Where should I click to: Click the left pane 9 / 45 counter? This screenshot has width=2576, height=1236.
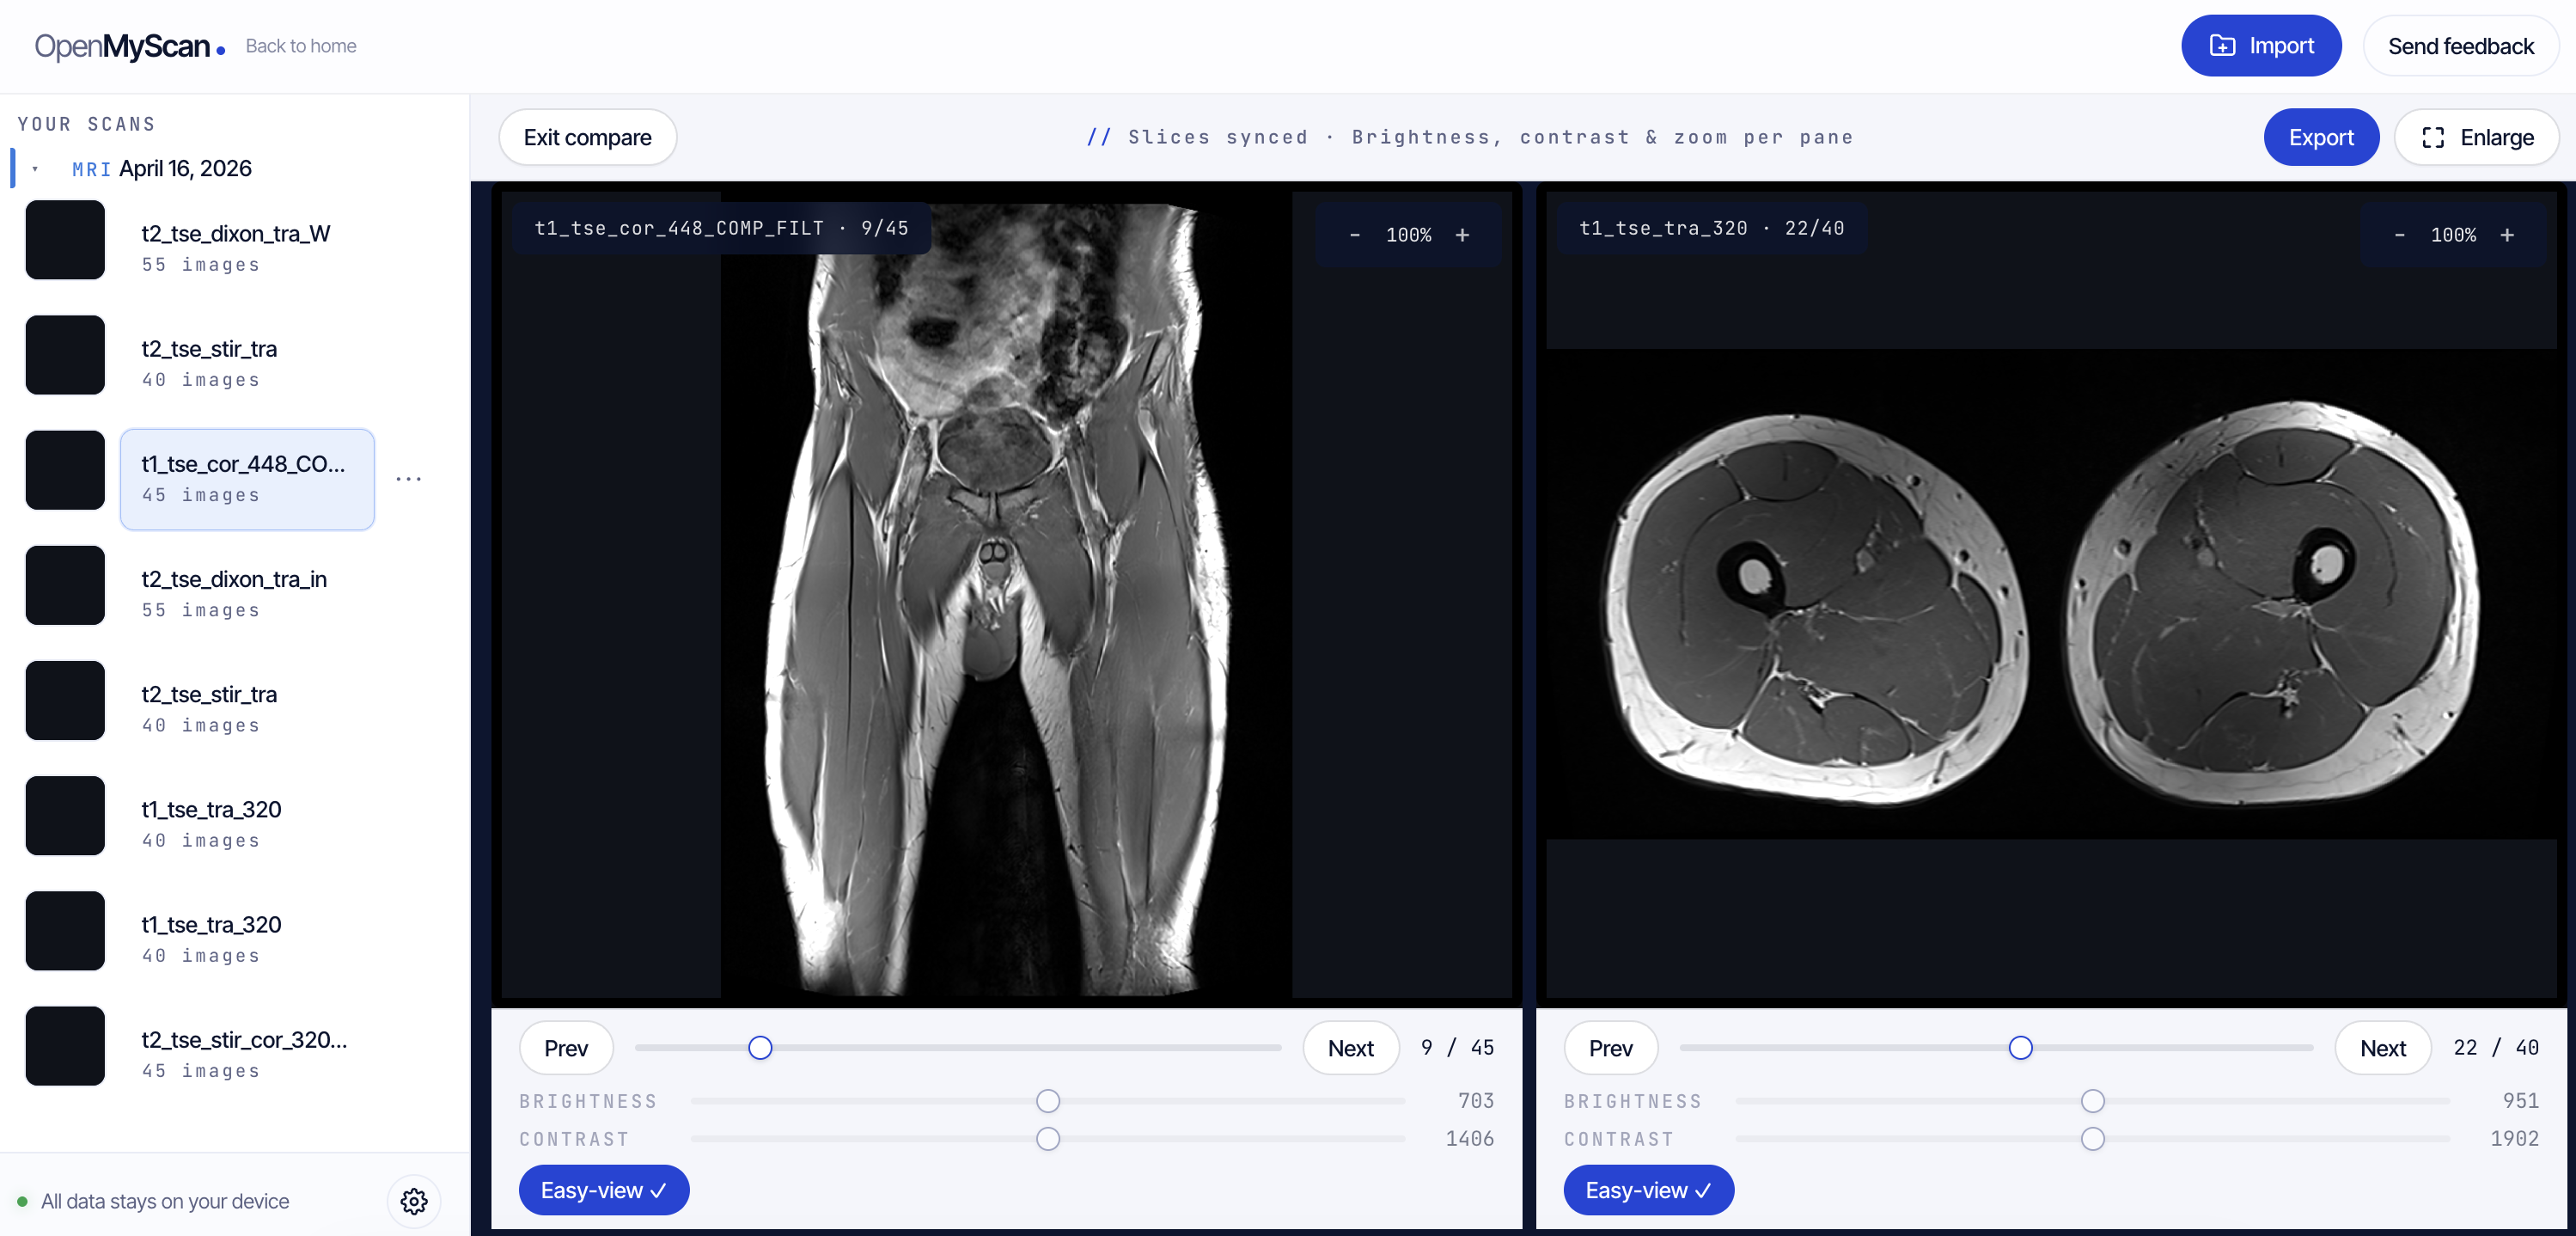pos(1457,1047)
